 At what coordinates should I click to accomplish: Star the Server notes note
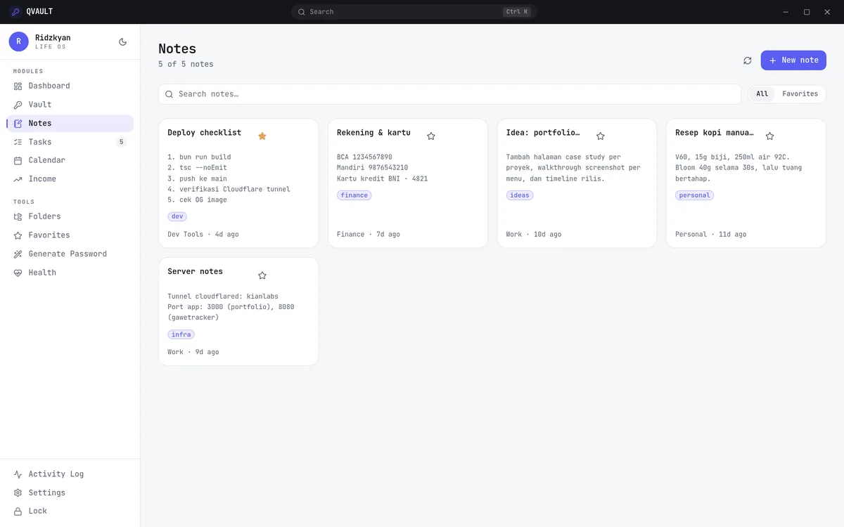[x=262, y=275]
